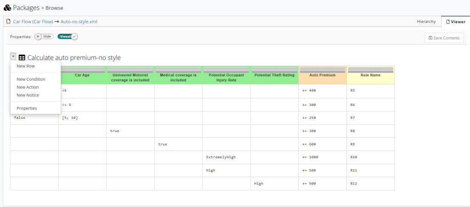Grab the drag handle above Rule Name
This screenshot has width=470, height=207.
[x=370, y=70]
